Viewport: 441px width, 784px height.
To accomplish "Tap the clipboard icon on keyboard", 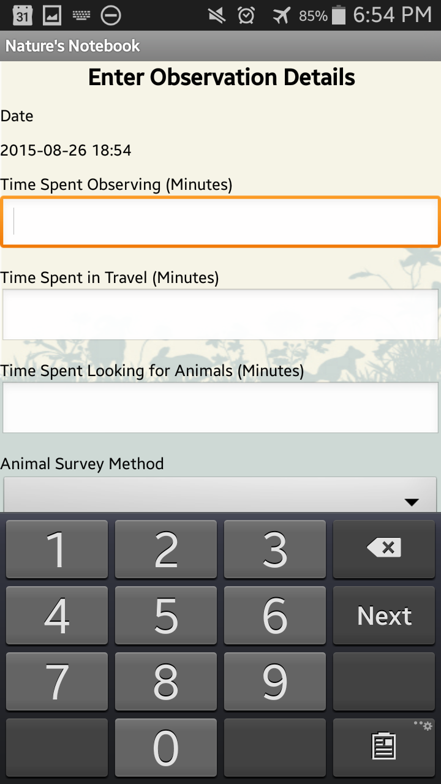I will (384, 747).
